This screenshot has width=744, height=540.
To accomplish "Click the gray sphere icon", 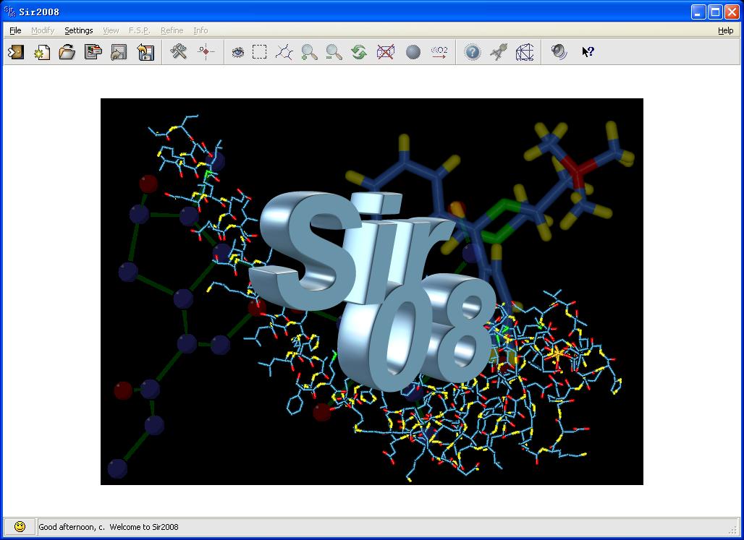I will [413, 52].
